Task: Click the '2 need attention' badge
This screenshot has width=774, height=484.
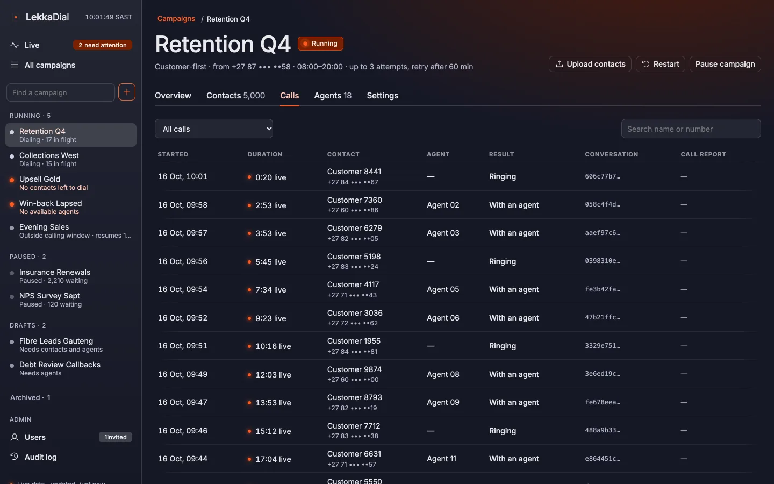Action: pyautogui.click(x=103, y=45)
